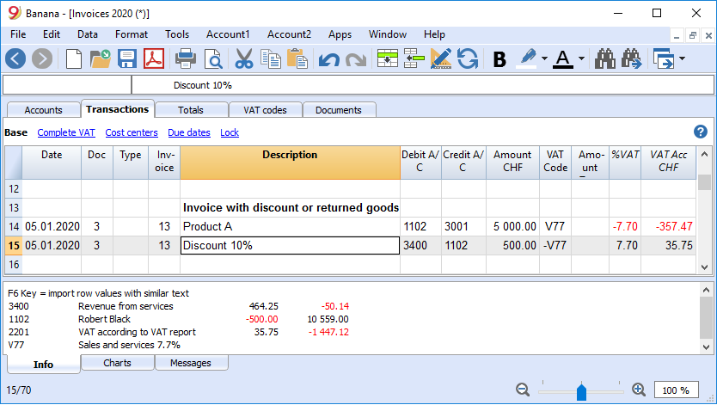
Task: Switch to the VAT codes tab
Action: (x=265, y=110)
